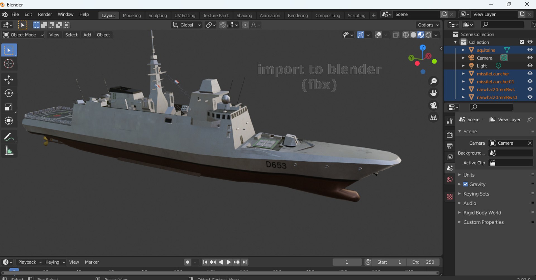Click the Blender logo menu icon
Screen dimensions: 536x280
5,14
